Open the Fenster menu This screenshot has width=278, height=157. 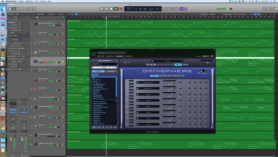point(43,1)
